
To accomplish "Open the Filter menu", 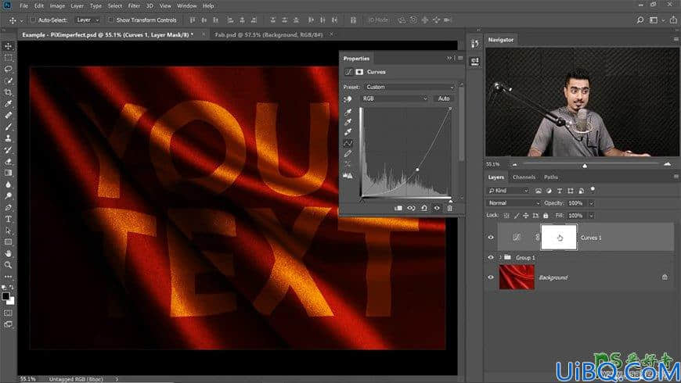I will click(134, 6).
